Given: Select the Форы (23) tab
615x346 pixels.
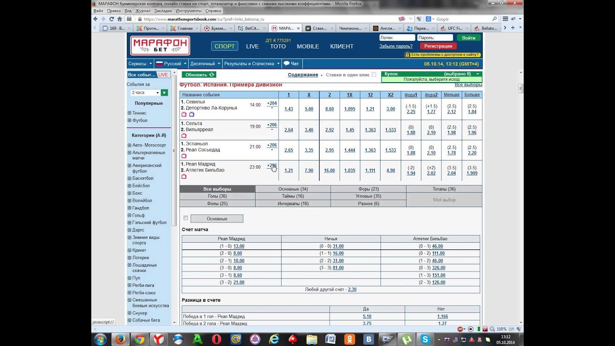Looking at the screenshot, I should pyautogui.click(x=369, y=189).
